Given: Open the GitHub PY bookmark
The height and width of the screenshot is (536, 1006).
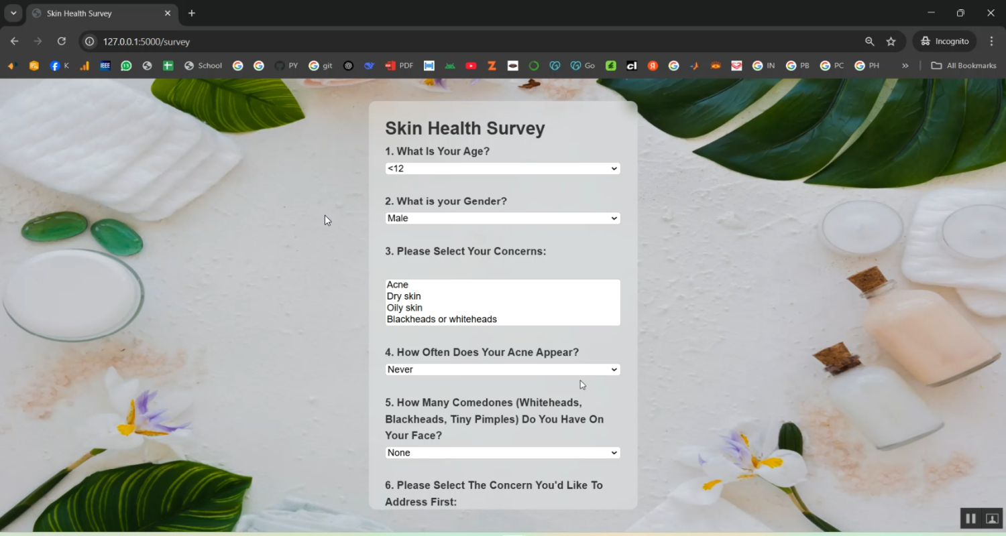Looking at the screenshot, I should [x=286, y=66].
